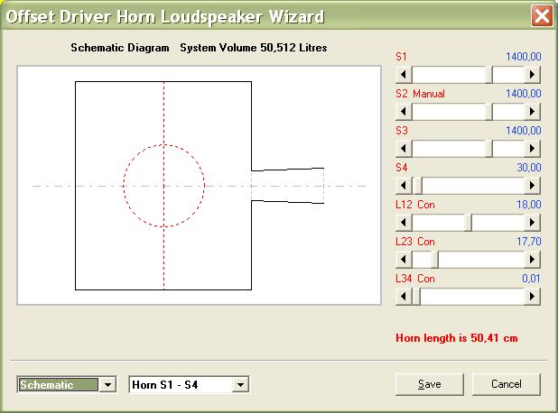Click the S1 value 1400,00
Viewport: 558px width, 413px height.
[x=523, y=57]
